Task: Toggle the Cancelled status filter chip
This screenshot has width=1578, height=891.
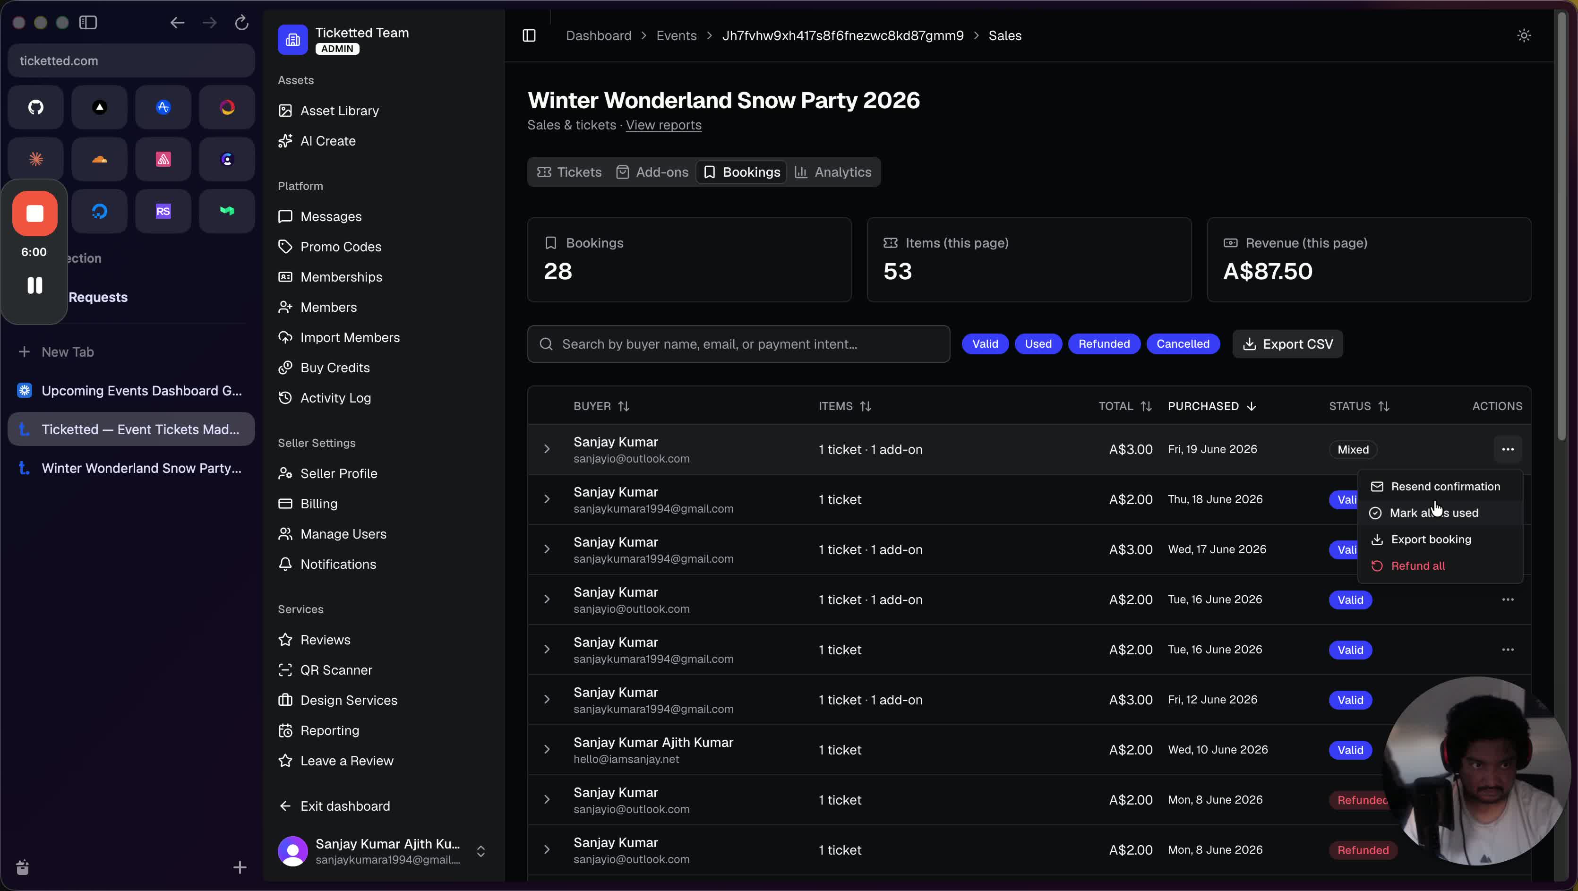Action: pyautogui.click(x=1183, y=343)
